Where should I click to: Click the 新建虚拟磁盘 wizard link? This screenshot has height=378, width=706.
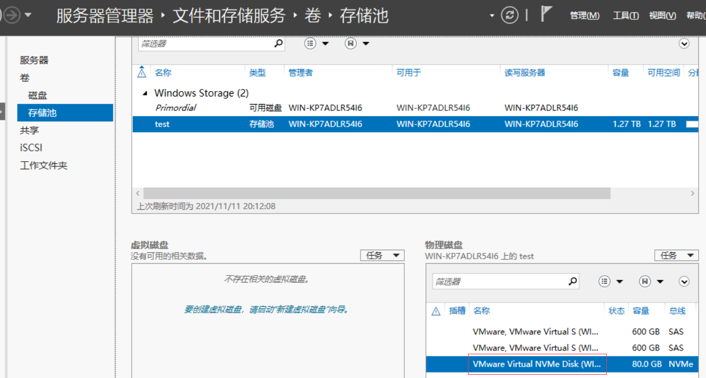[266, 310]
